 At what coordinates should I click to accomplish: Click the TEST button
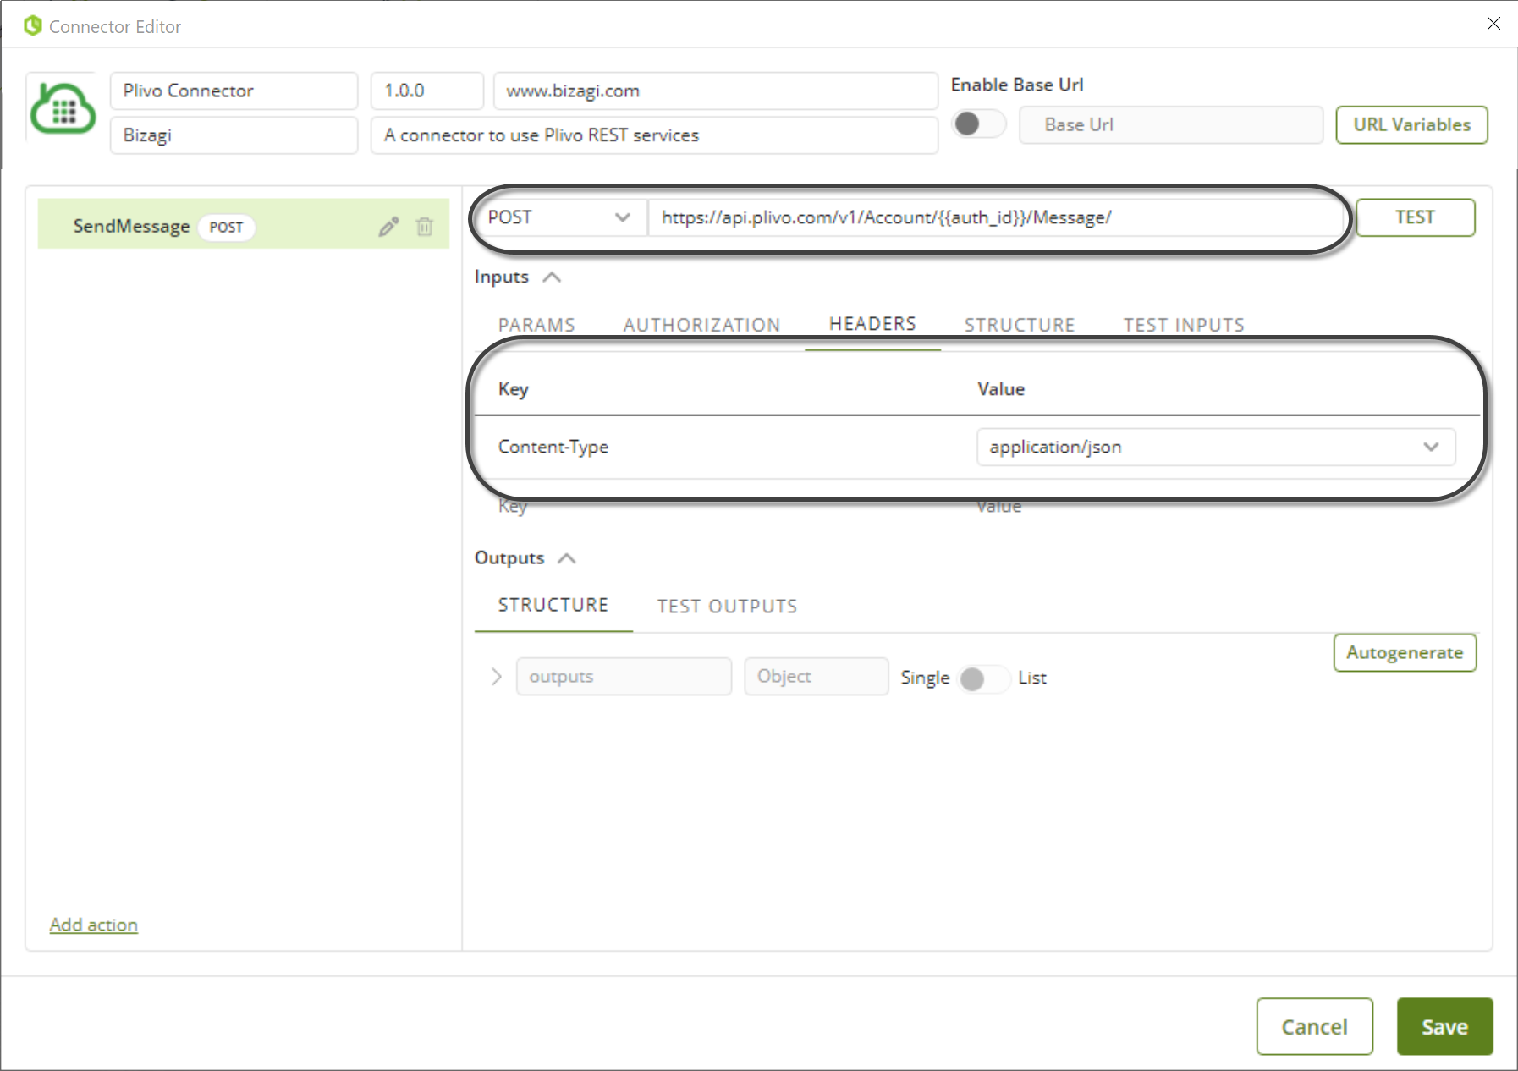coord(1415,217)
